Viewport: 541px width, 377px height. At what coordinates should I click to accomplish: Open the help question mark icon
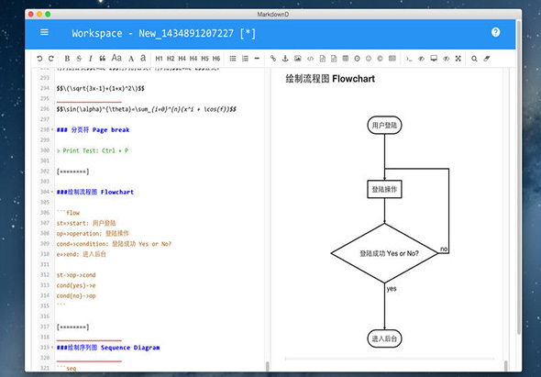coord(495,32)
